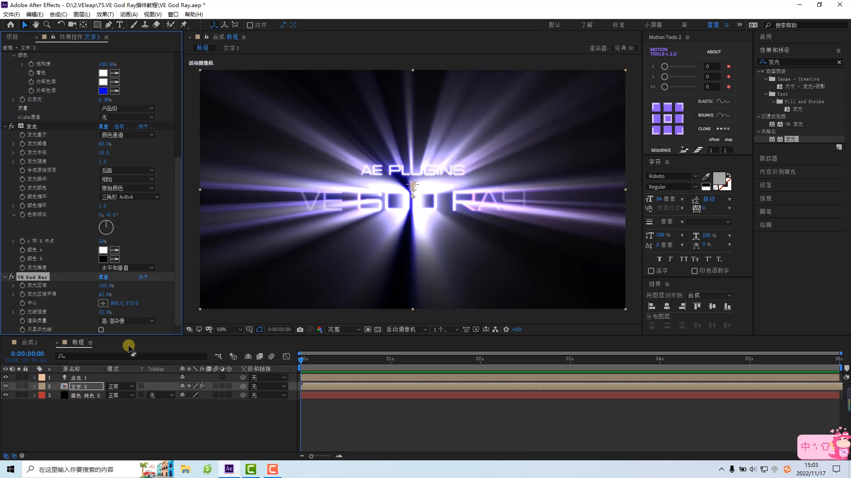Open the composition flowchart icon in timeline
Image resolution: width=851 pixels, height=478 pixels.
(218, 356)
